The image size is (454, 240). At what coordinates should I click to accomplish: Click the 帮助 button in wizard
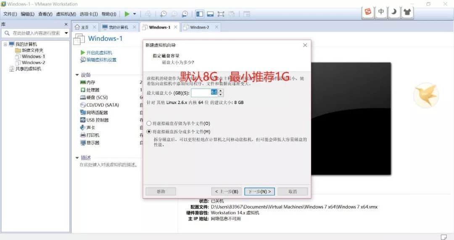coord(161,191)
